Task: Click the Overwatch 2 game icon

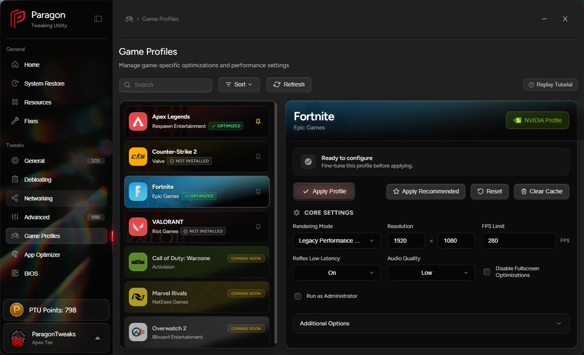Action: tap(138, 332)
